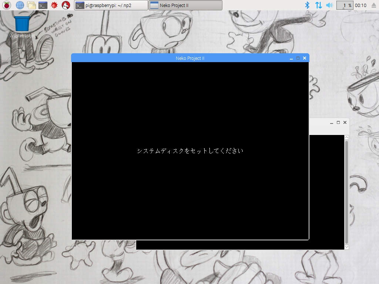The width and height of the screenshot is (379, 284).
Task: Click the CPU usage monitor showing 1 %
Action: [345, 5]
